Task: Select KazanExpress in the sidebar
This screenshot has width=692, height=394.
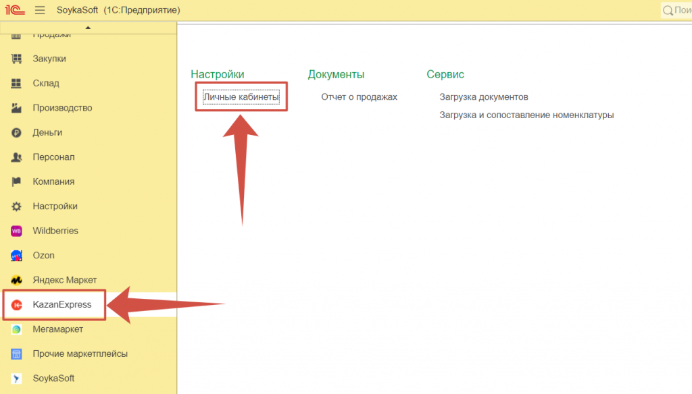Action: pyautogui.click(x=61, y=305)
